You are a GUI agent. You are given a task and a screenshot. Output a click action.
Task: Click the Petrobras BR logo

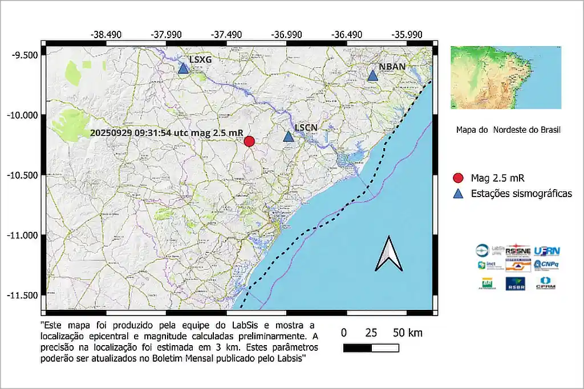coord(488,283)
